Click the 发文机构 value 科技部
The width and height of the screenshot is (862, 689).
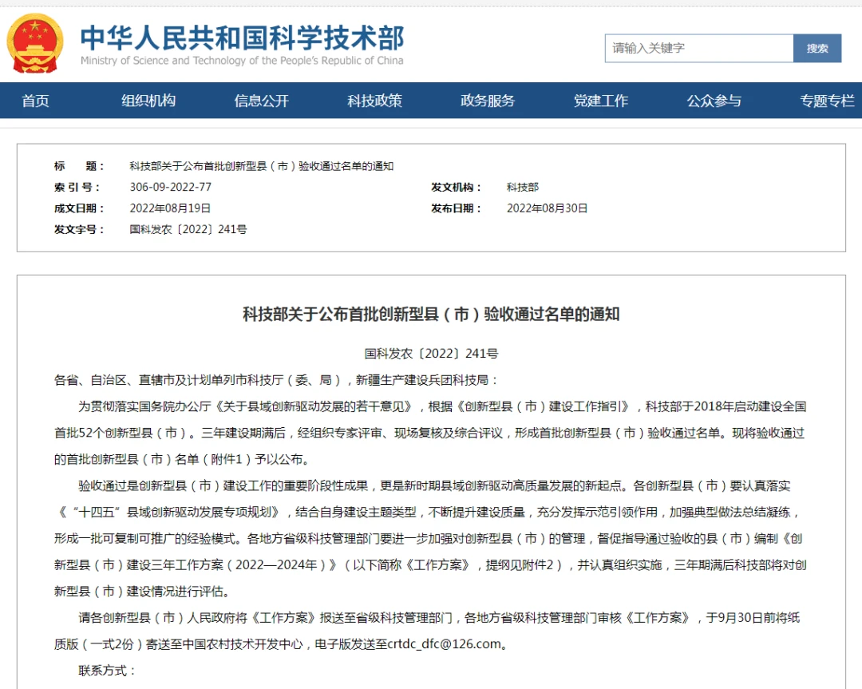523,188
